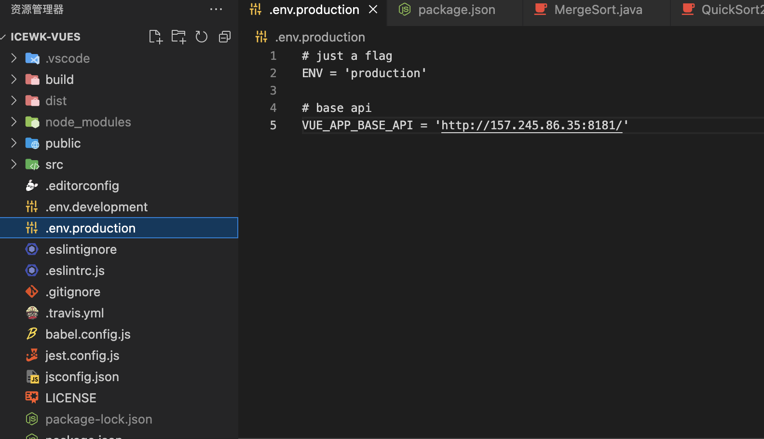The width and height of the screenshot is (764, 439).
Task: Expand the node_modules folder chevron
Action: coord(14,122)
